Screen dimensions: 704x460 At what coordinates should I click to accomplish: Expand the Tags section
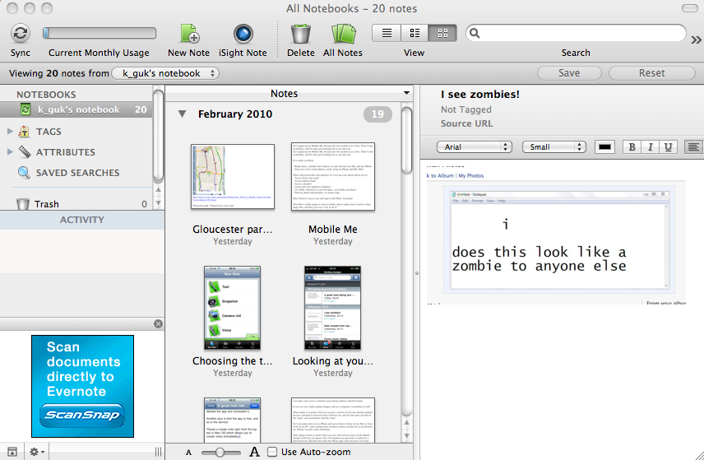10,131
